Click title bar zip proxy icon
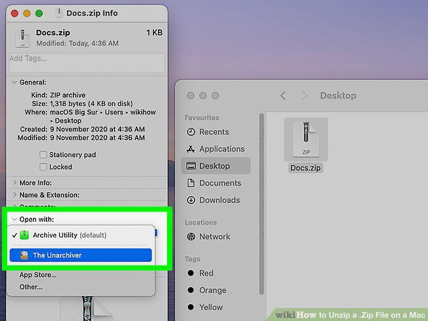The height and width of the screenshot is (321, 428). (x=59, y=13)
